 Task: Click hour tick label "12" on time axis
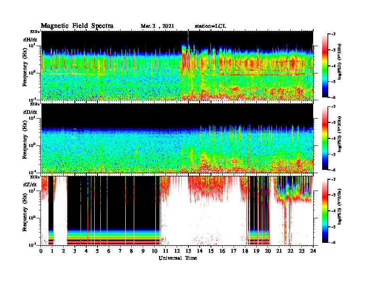tap(177, 251)
